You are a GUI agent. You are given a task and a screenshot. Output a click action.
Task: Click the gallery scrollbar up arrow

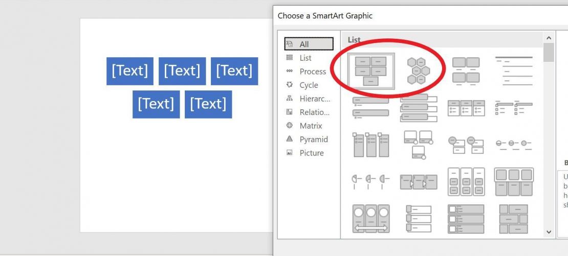pos(549,38)
